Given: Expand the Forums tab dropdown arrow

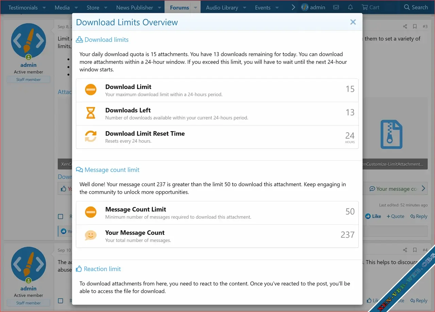Looking at the screenshot, I should [196, 7].
